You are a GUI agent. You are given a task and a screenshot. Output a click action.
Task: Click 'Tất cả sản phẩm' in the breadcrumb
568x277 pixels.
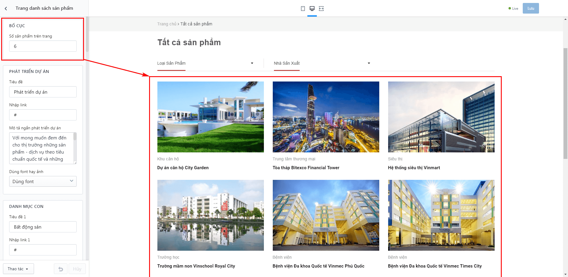pos(196,24)
